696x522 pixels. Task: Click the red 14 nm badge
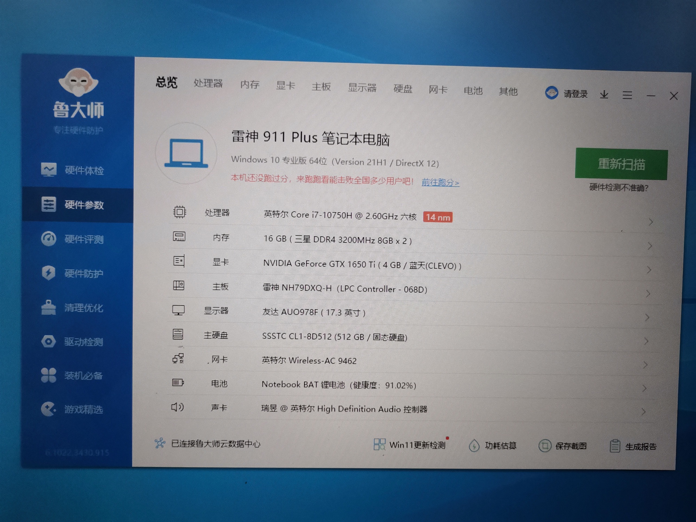tap(438, 217)
